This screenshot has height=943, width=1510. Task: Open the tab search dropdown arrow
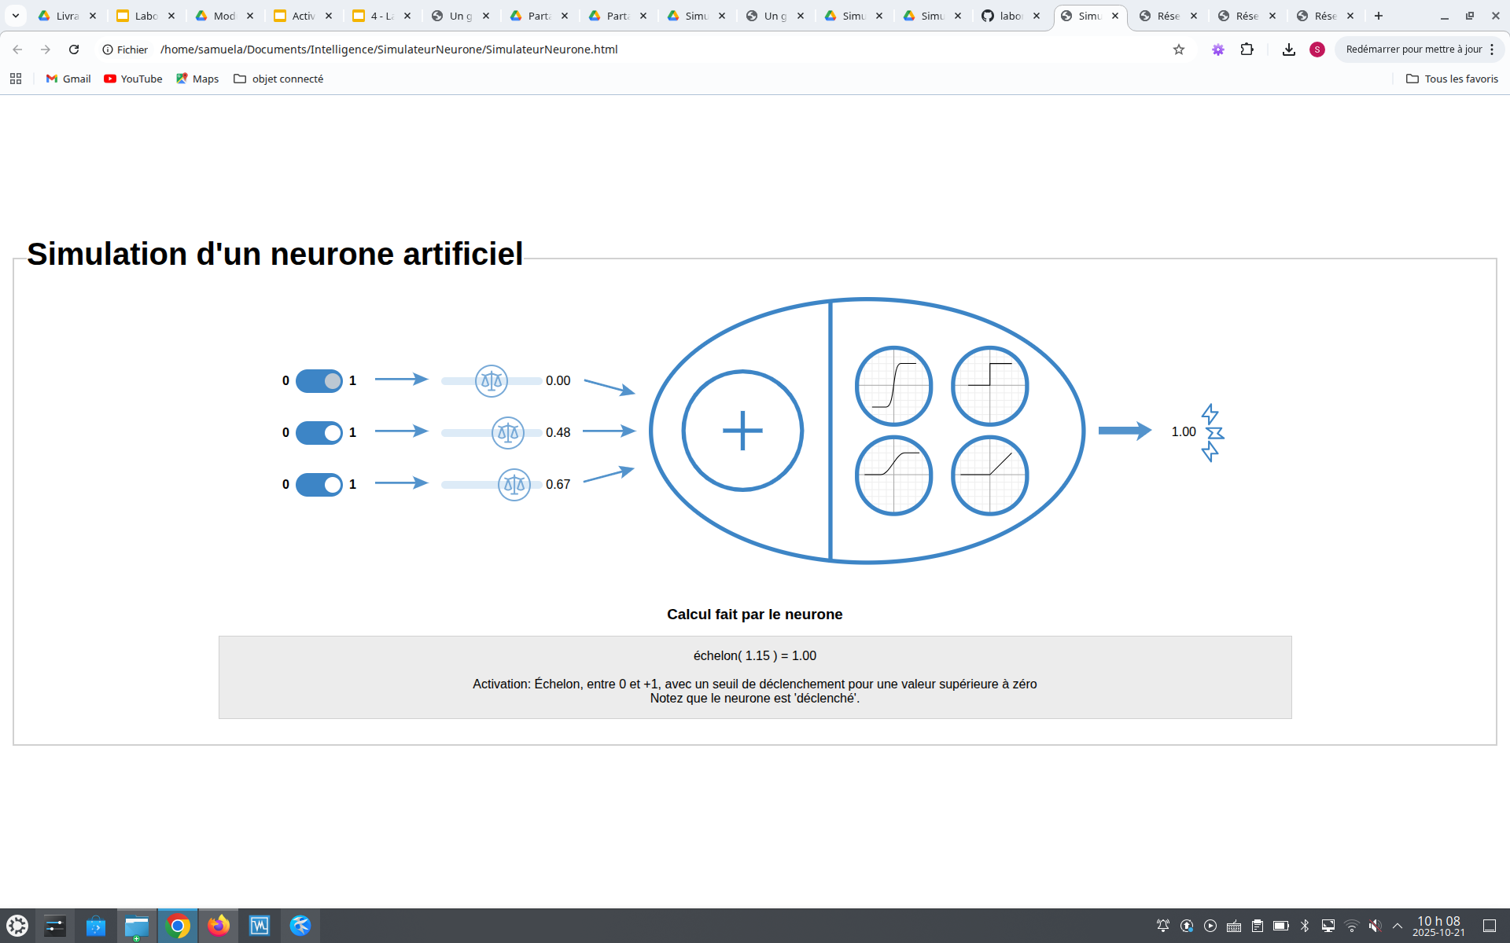tap(15, 16)
